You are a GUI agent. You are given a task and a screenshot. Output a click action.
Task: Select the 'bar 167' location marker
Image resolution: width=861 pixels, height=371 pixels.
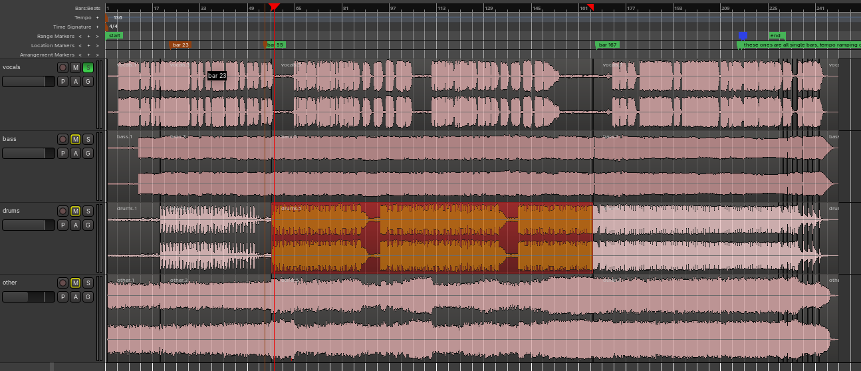(607, 45)
